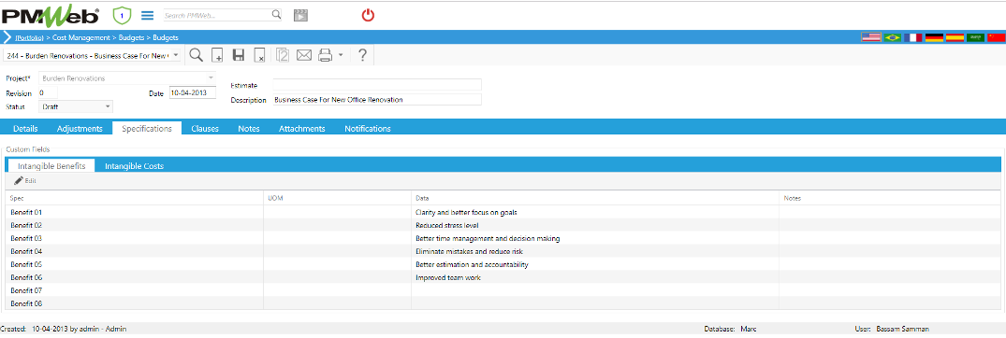Click the UOM column header
Screen dimensions: 1006x338
(x=338, y=198)
